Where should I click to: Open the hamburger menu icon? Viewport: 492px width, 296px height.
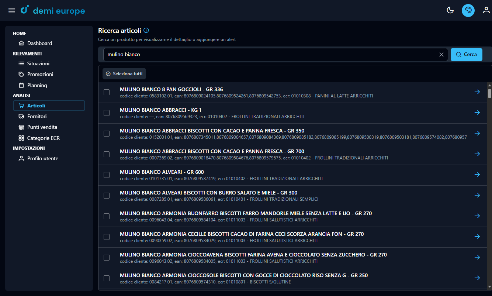[x=12, y=10]
